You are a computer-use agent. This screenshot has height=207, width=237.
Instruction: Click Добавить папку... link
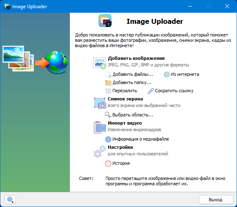(x=132, y=82)
